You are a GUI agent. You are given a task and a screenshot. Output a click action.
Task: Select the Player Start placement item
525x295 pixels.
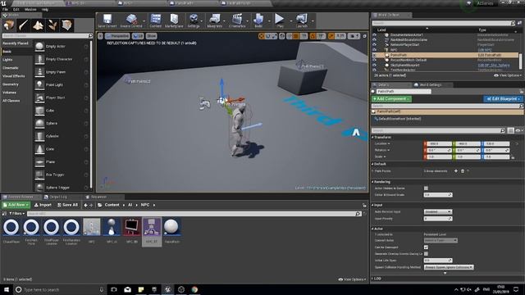point(62,98)
